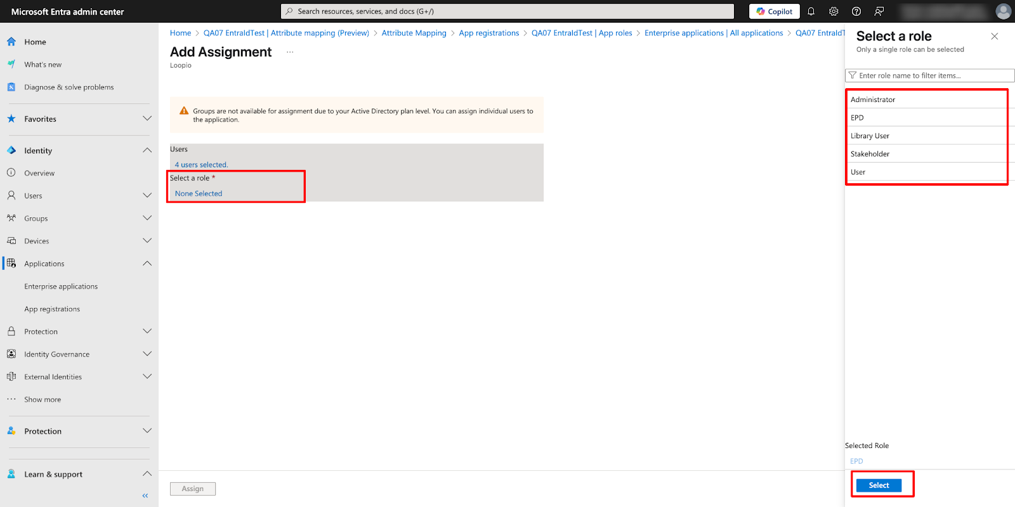Open Enterprise applications in sidebar
The height and width of the screenshot is (507, 1015).
pos(61,286)
